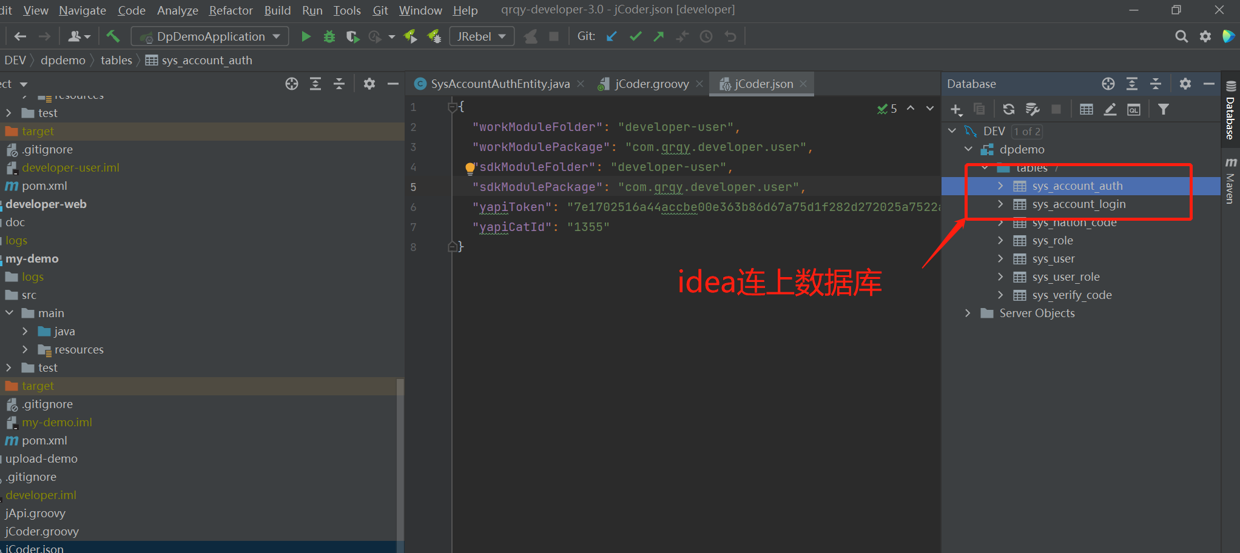Open Project view selector dropdown arrow
The height and width of the screenshot is (553, 1240).
tap(24, 84)
